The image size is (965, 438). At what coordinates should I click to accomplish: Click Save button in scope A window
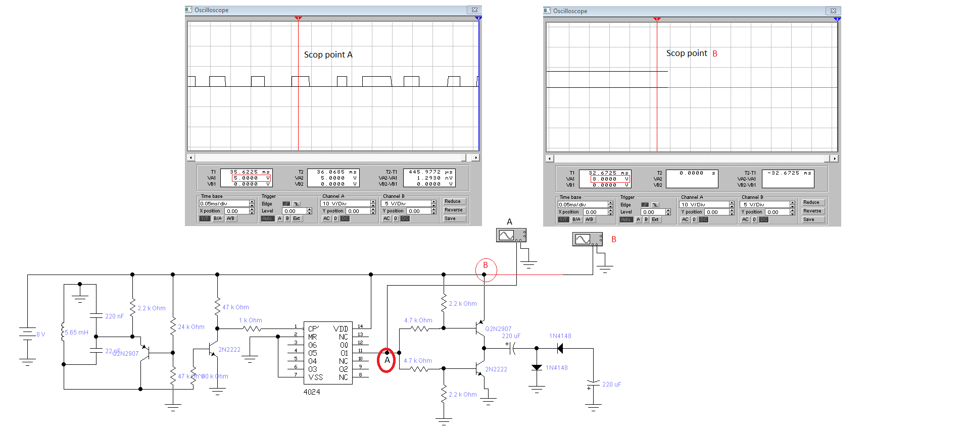coord(455,218)
